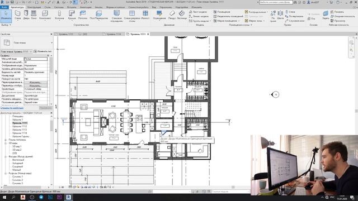
Task: Select the Пандус (Ramp) tool
Action: (172, 15)
